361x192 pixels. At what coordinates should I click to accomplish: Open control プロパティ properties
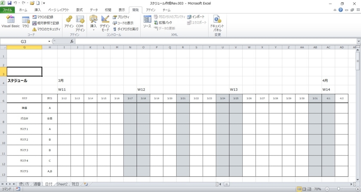click(121, 17)
